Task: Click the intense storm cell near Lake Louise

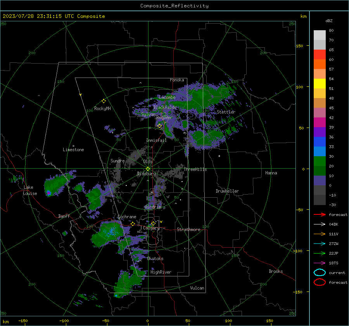Action: [x=48, y=193]
